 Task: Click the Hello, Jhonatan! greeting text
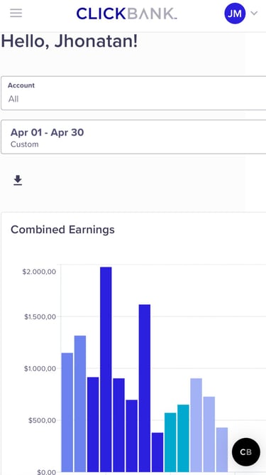(70, 41)
